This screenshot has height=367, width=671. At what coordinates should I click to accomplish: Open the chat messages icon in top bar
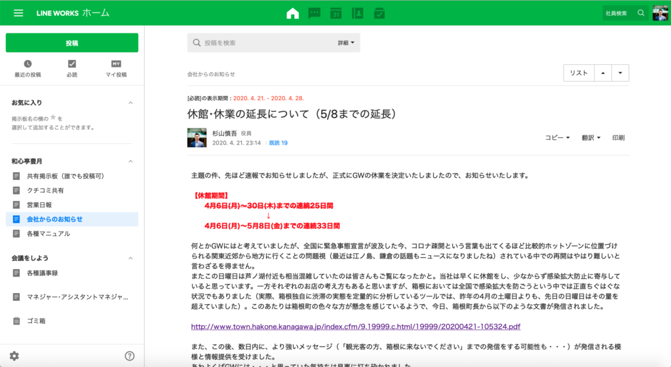tap(315, 13)
